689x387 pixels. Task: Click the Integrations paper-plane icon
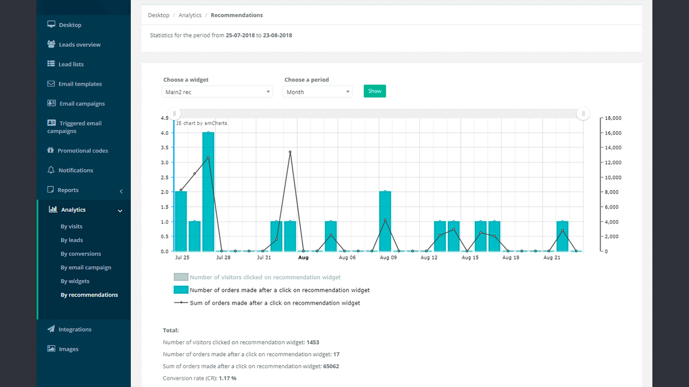point(51,329)
